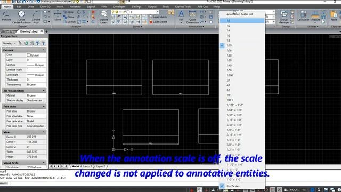Click the Measure tool
Screen dimensions: 341x192
315,16
